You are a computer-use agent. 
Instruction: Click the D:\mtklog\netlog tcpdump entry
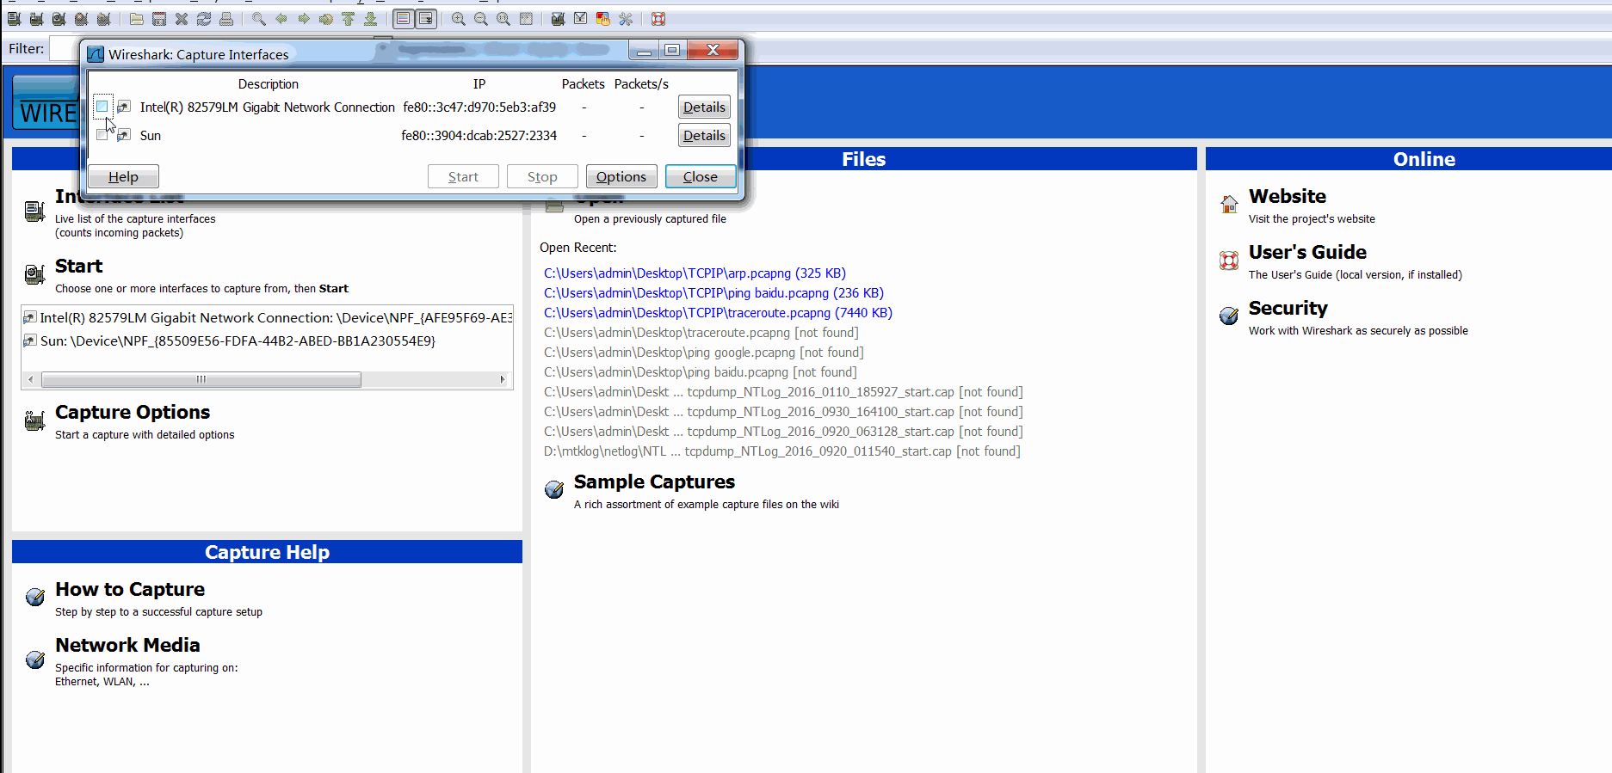click(x=781, y=451)
